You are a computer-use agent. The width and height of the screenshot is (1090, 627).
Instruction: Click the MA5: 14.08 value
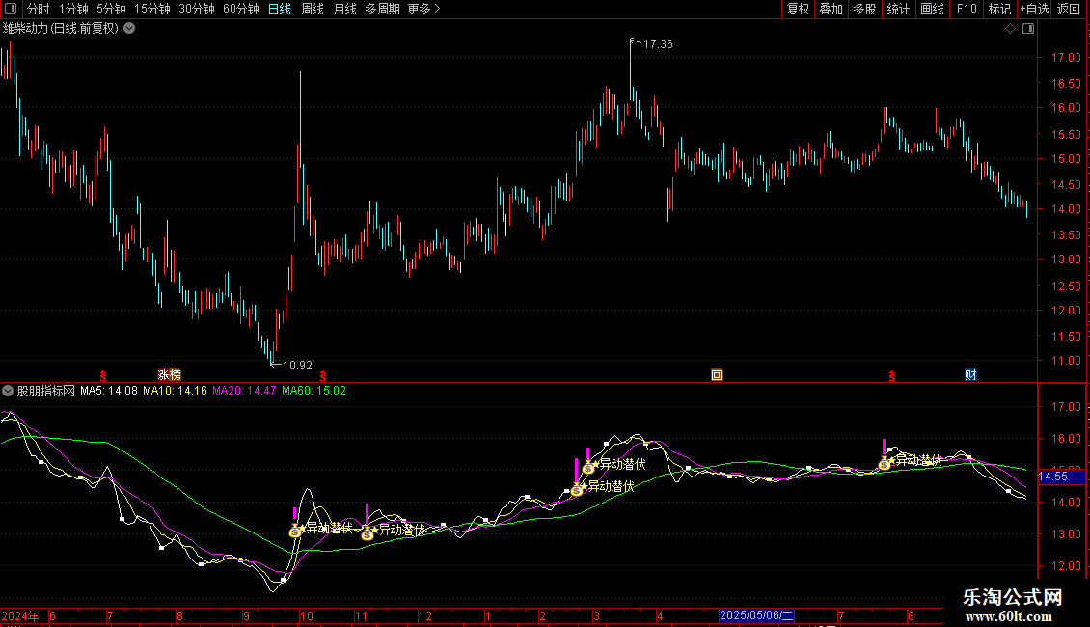[108, 391]
